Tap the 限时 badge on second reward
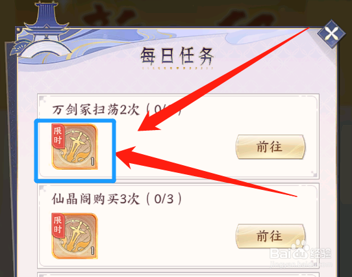This screenshot has height=277, width=352. click(x=58, y=225)
